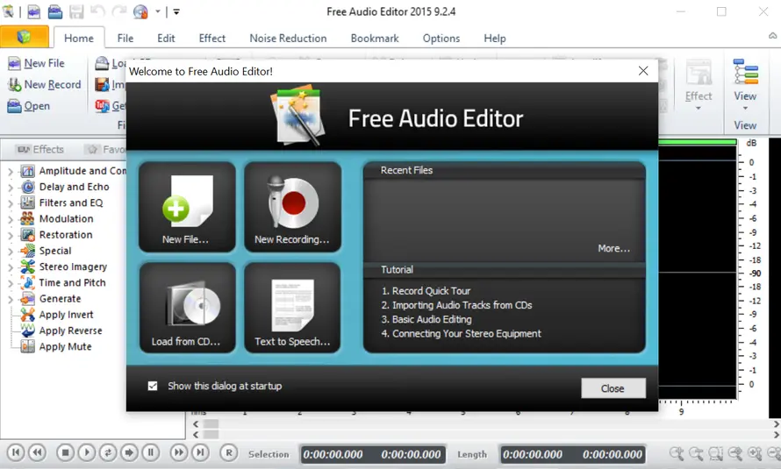The width and height of the screenshot is (781, 469).
Task: Expand the Time and Pitch group
Action: click(x=11, y=283)
